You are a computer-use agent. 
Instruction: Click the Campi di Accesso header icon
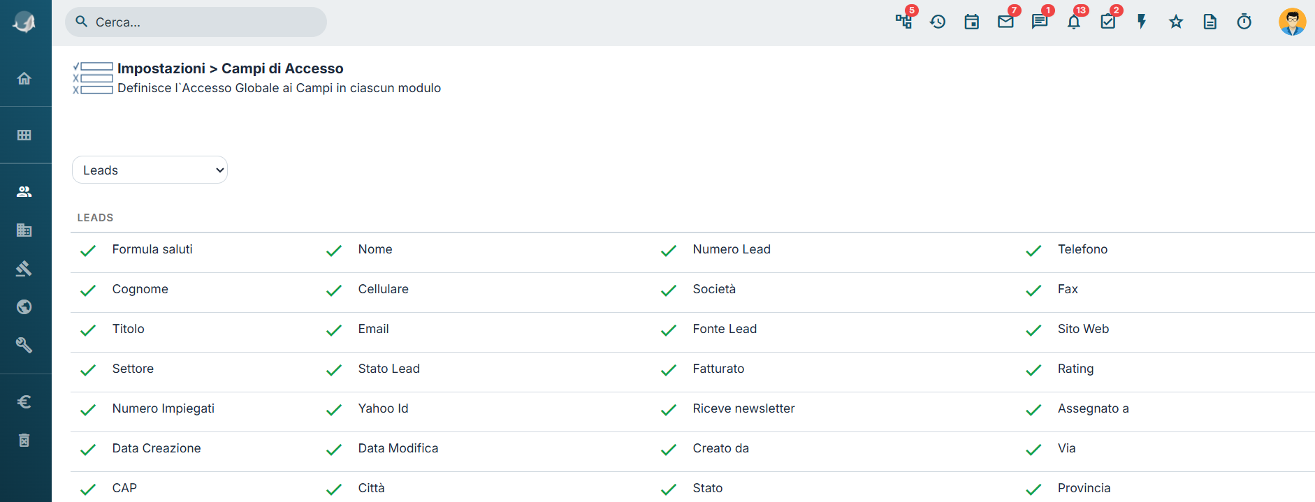(x=93, y=78)
